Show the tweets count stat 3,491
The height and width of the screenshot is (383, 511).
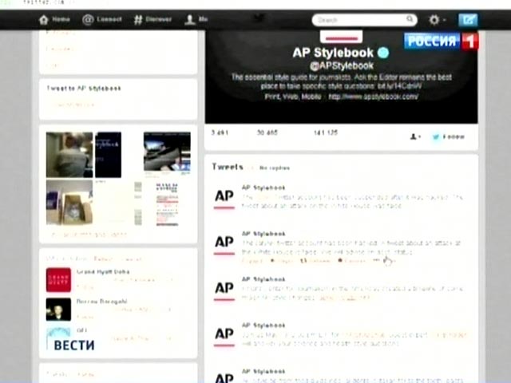tap(221, 132)
